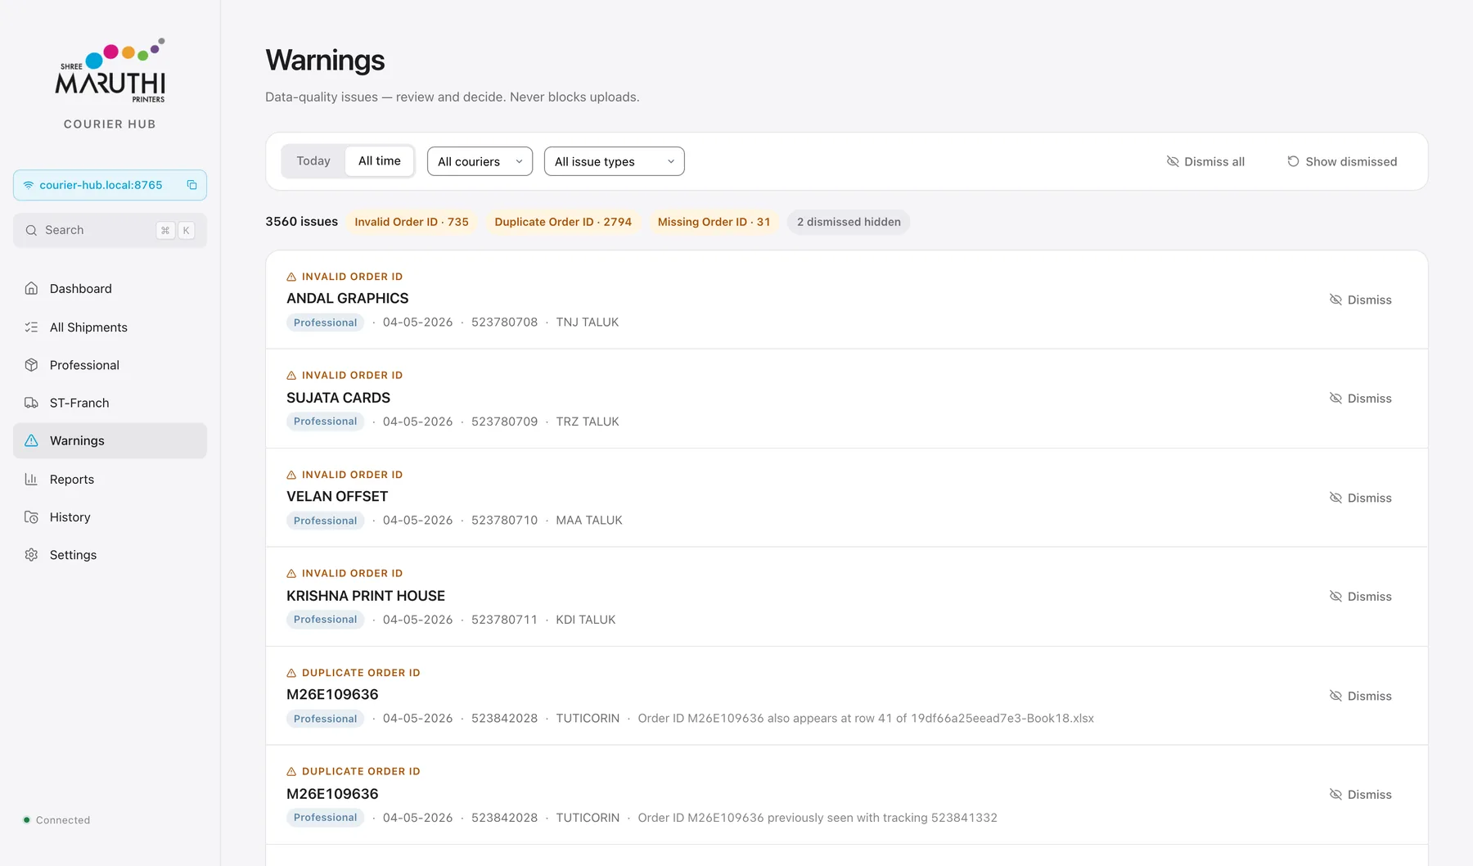Viewport: 1473px width, 866px height.
Task: Click the Professional box icon
Action: [31, 365]
